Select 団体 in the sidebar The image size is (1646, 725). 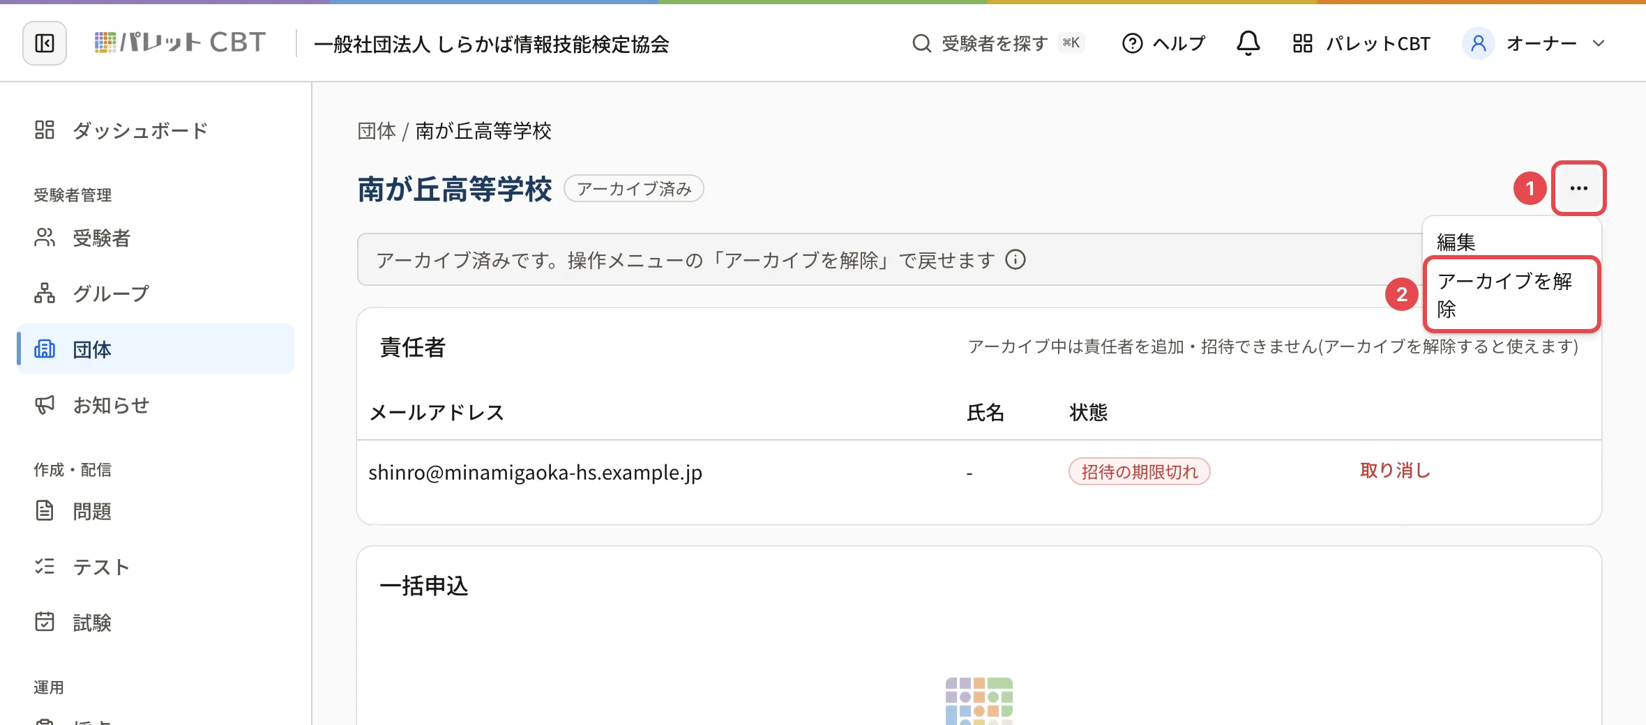click(x=156, y=349)
